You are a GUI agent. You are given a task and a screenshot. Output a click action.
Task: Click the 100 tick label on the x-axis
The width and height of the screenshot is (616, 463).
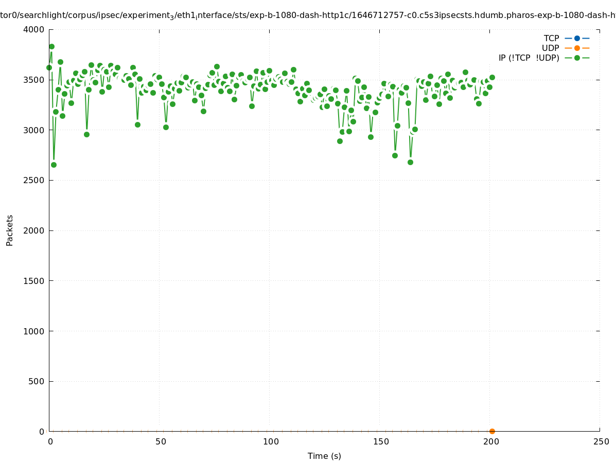click(271, 441)
